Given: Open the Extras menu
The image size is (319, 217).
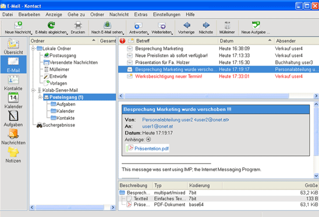Looking at the screenshot, I should click(141, 15).
